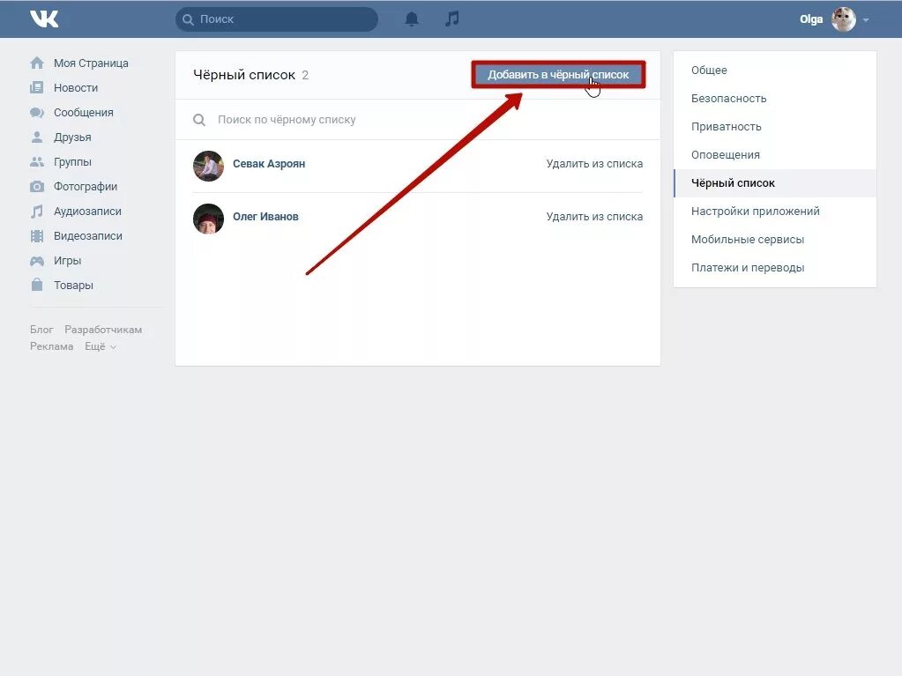Switch to Настройки приложений tab
The image size is (902, 676).
pos(774,211)
